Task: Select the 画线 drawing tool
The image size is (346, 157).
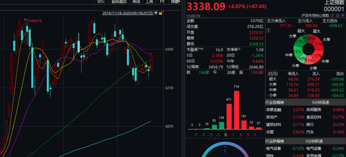Action: [136, 2]
